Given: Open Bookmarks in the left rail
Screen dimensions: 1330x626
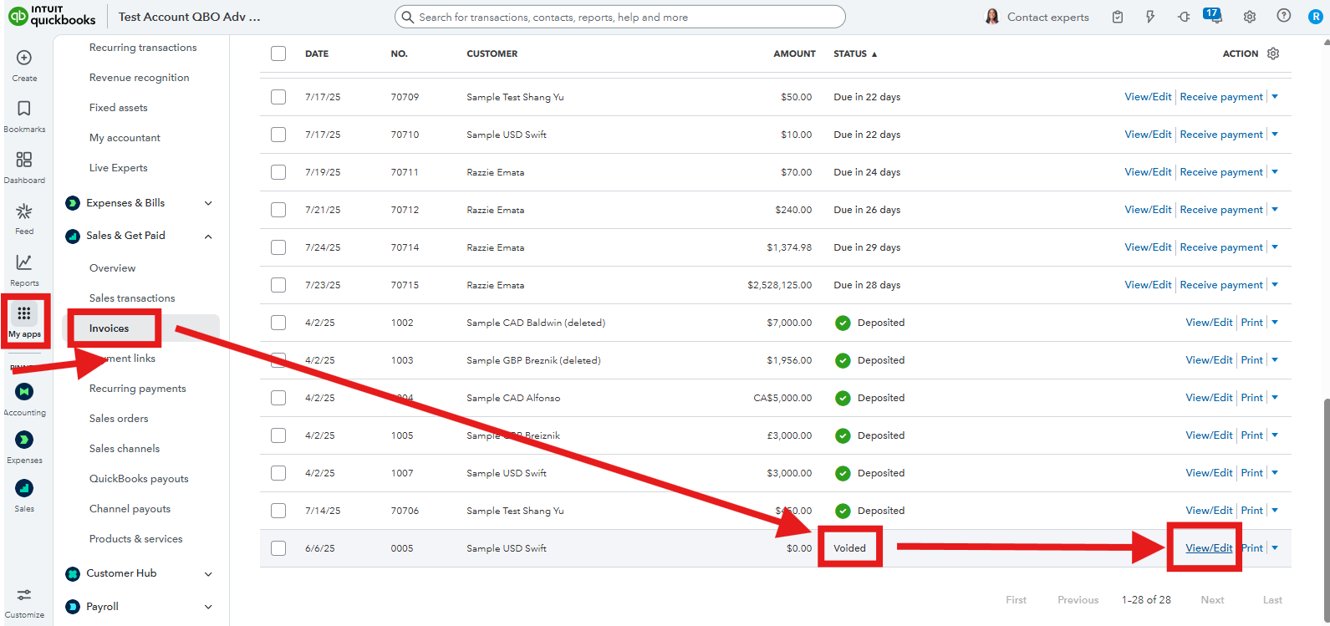Looking at the screenshot, I should click(x=24, y=109).
